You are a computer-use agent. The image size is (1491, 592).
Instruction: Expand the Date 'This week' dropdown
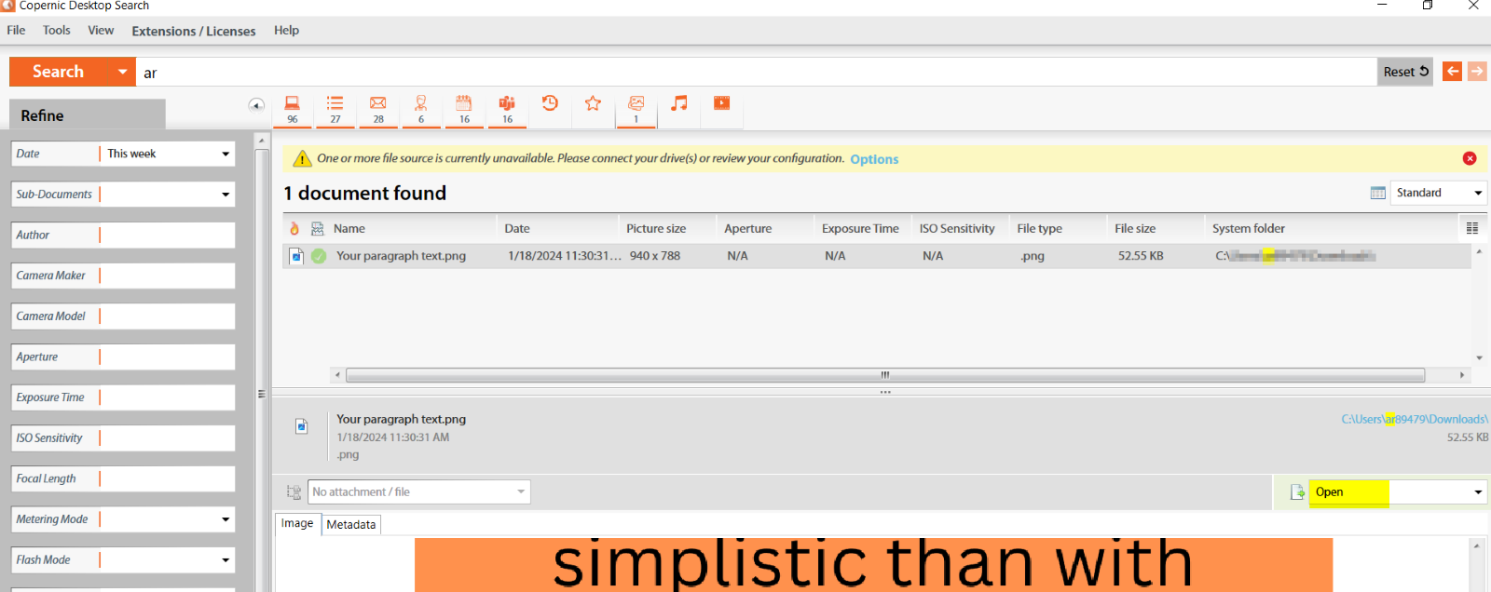[x=226, y=155]
